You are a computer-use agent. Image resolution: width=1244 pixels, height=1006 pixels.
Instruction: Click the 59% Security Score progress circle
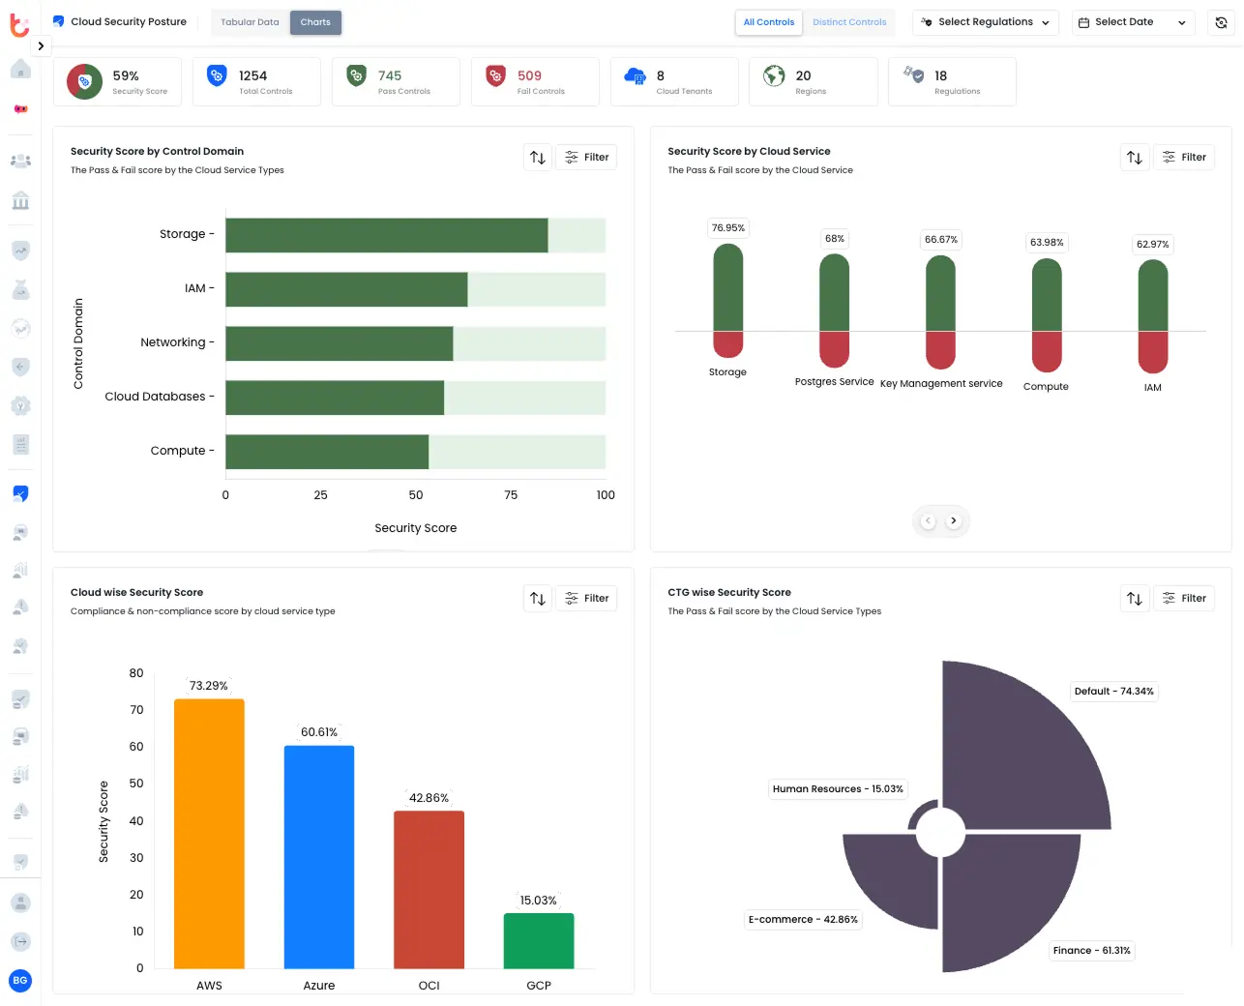83,82
